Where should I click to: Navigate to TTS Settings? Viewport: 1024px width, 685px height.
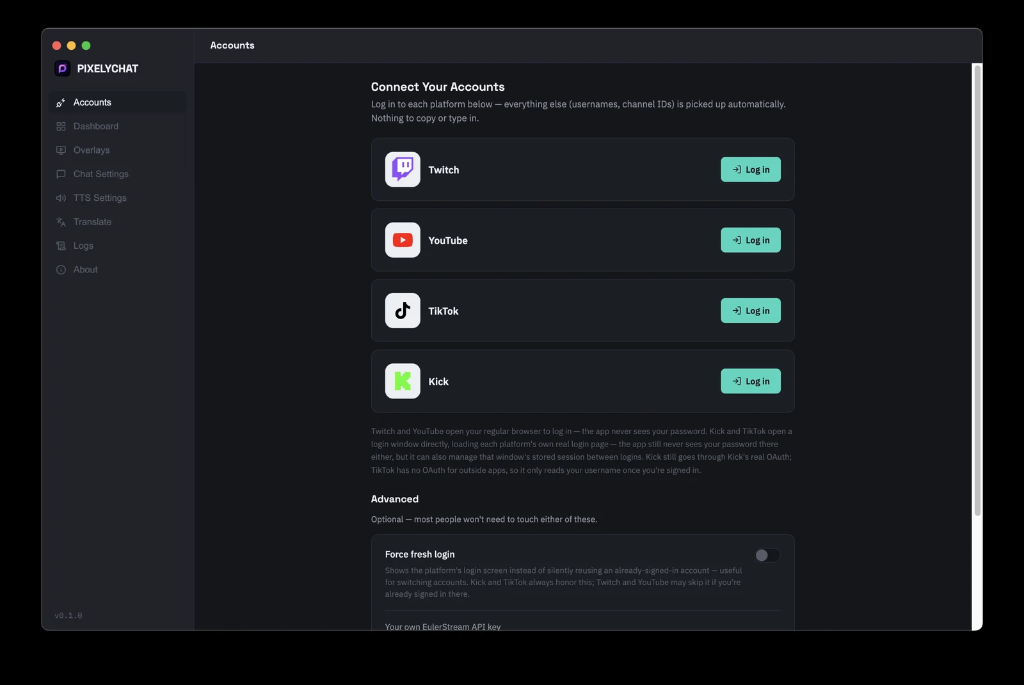pos(117,198)
